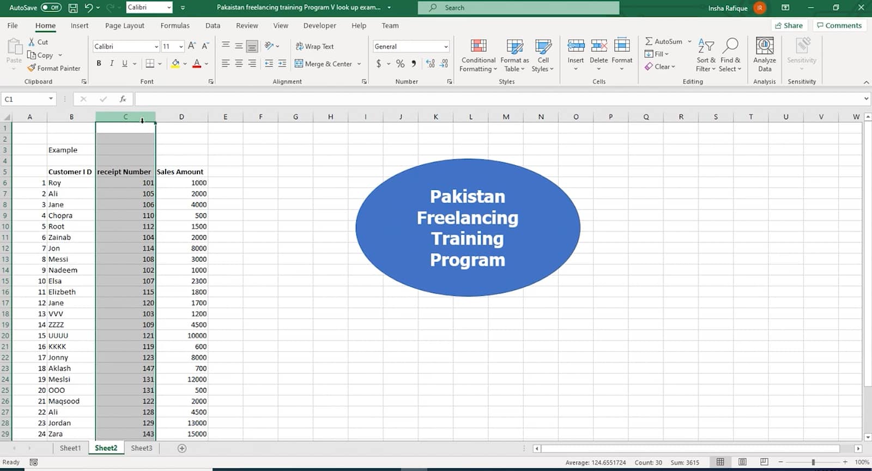Click the Merge & Center icon
Screen dimensions: 872x471
pyautogui.click(x=299, y=64)
